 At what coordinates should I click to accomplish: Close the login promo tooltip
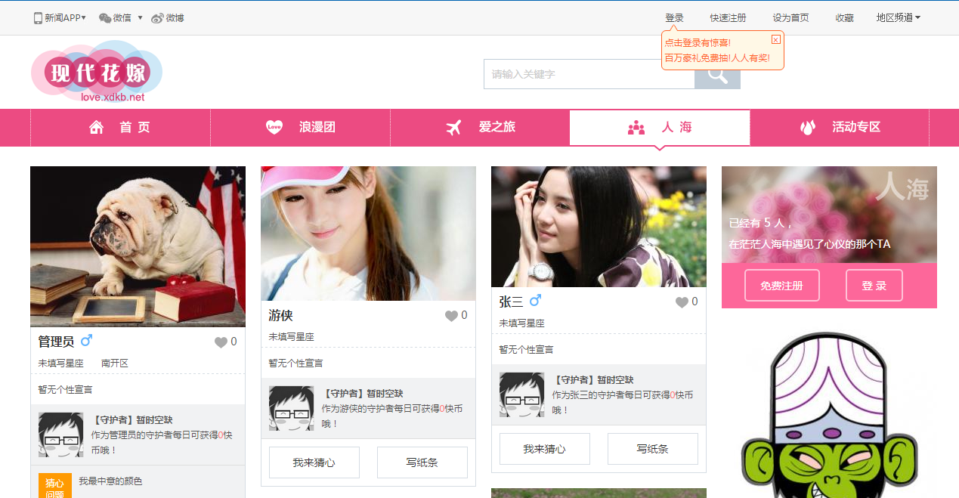[775, 39]
